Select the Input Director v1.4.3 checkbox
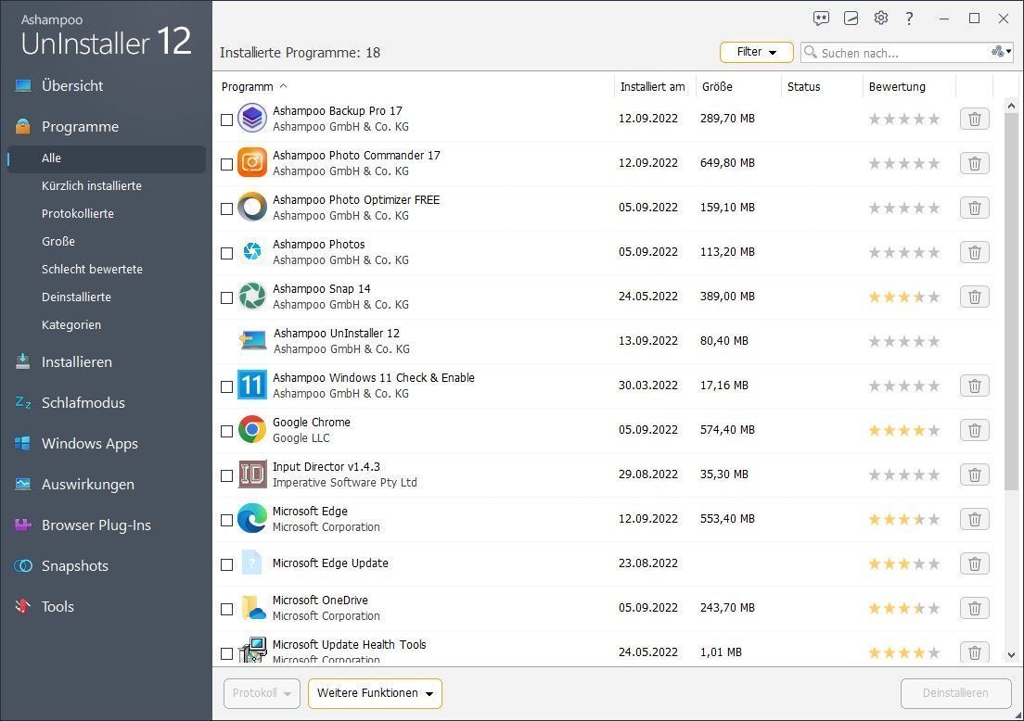This screenshot has height=721, width=1024. 227,475
